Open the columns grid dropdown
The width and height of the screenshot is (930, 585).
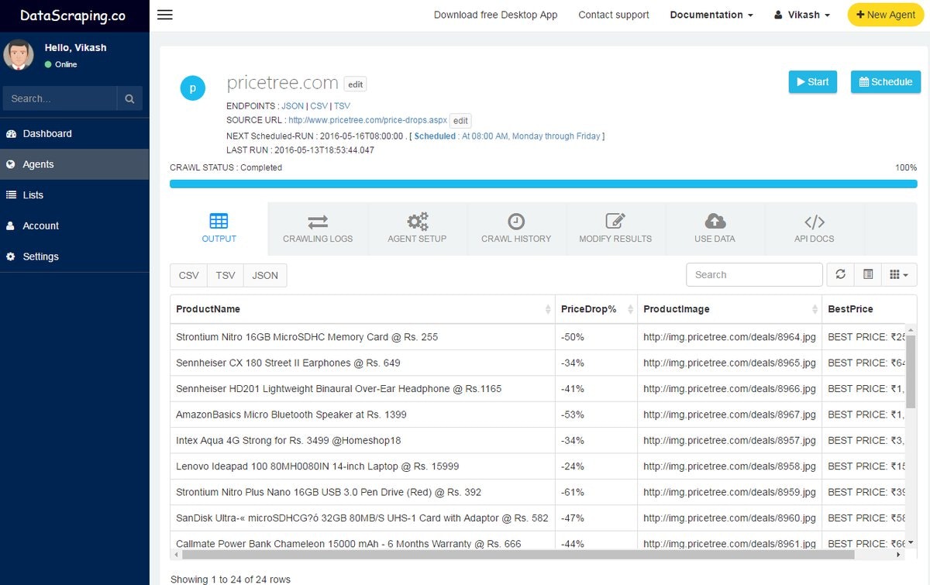pos(899,274)
